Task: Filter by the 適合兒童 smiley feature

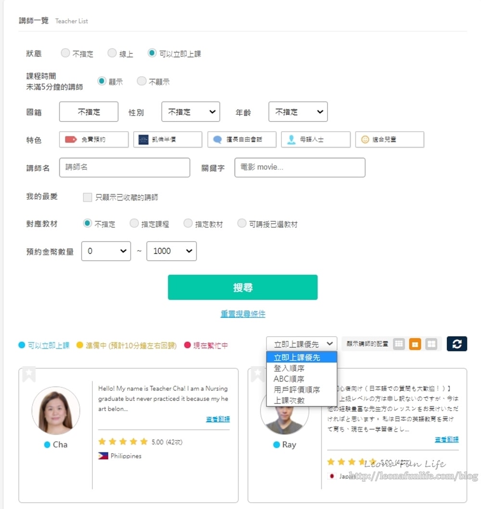Action: [x=390, y=140]
